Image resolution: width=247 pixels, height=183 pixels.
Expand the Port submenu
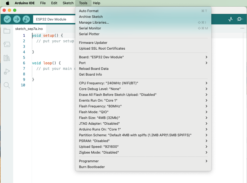point(143,63)
